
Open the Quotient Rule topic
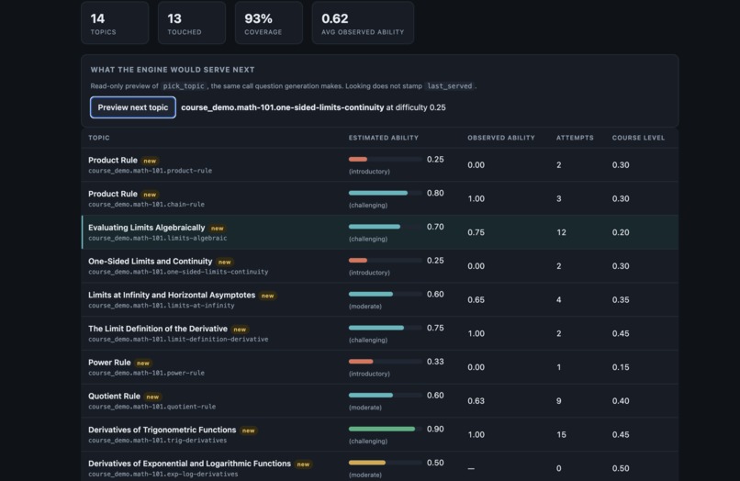tap(114, 396)
